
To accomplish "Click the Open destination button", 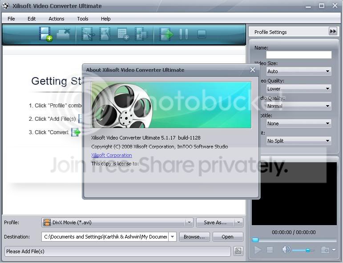I will coord(227,237).
